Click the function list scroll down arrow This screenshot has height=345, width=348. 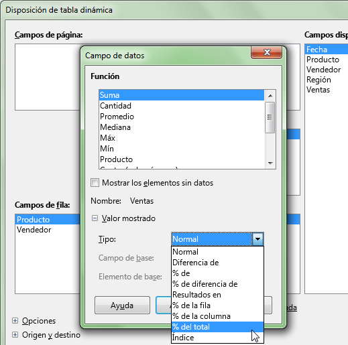[x=270, y=163]
